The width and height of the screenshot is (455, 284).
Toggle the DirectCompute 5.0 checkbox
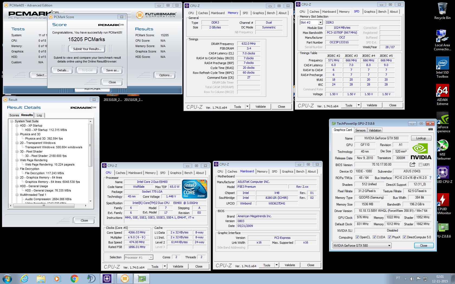coord(404,237)
